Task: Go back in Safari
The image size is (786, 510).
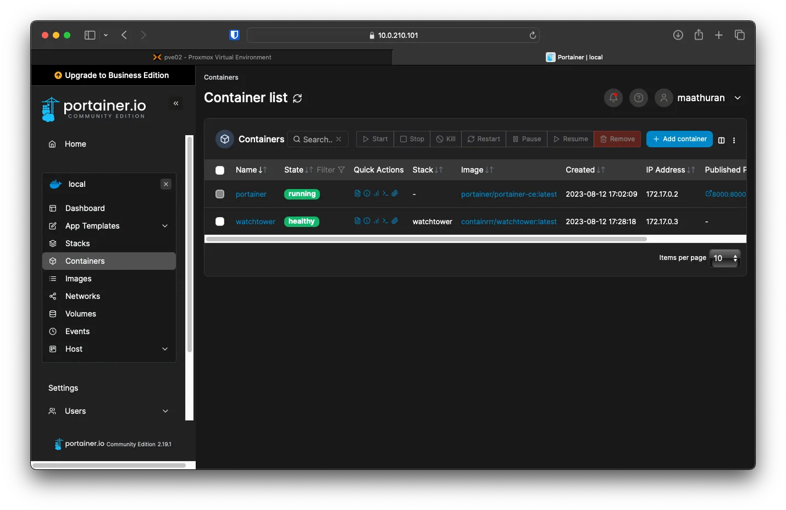Action: click(x=124, y=35)
